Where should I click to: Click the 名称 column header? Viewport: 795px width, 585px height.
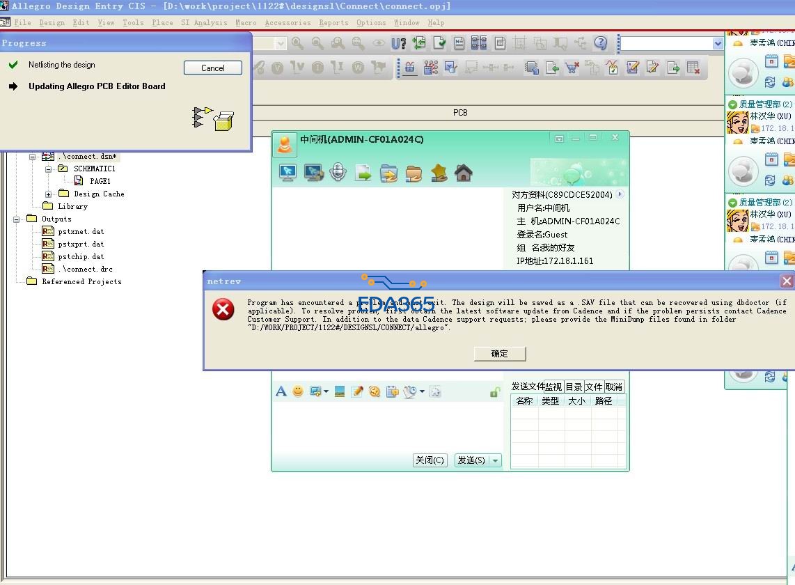click(524, 401)
